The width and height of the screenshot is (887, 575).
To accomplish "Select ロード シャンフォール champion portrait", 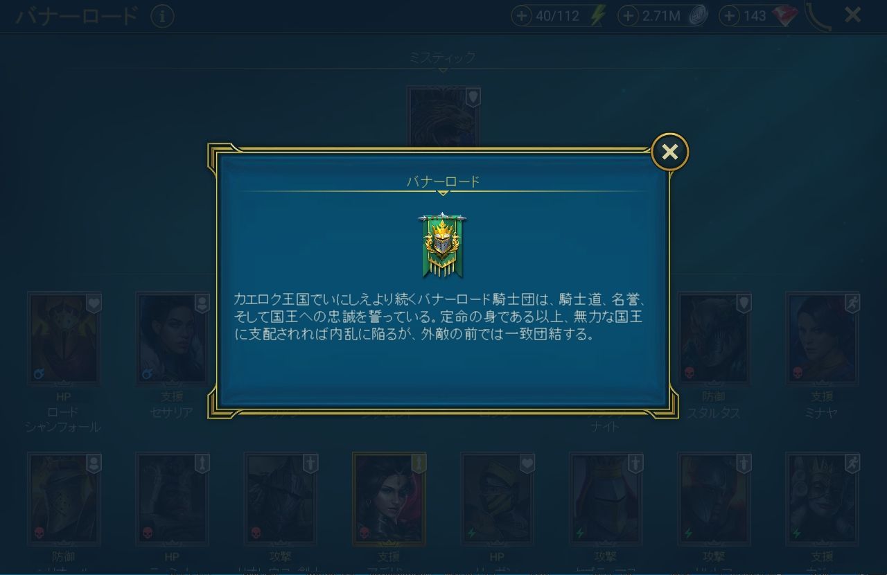I will pyautogui.click(x=64, y=338).
